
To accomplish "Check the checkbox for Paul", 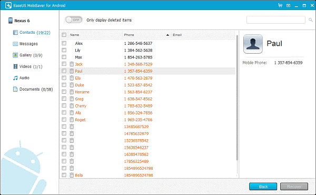I will (64, 71).
